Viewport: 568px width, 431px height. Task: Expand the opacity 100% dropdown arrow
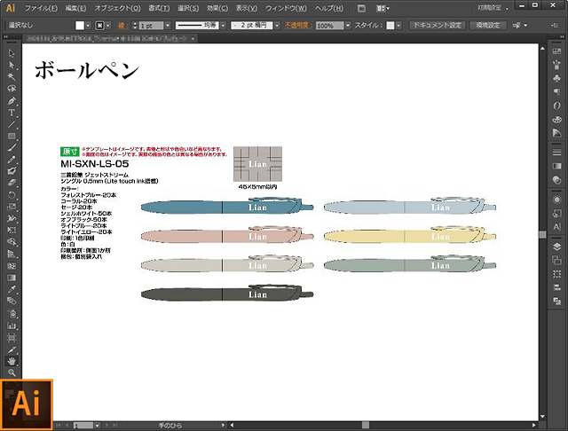click(x=348, y=26)
